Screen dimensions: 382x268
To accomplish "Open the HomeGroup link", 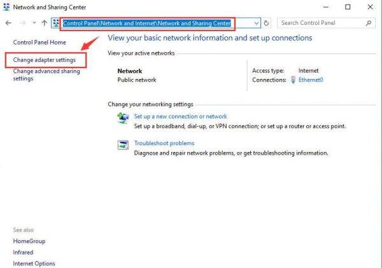I will pos(29,241).
